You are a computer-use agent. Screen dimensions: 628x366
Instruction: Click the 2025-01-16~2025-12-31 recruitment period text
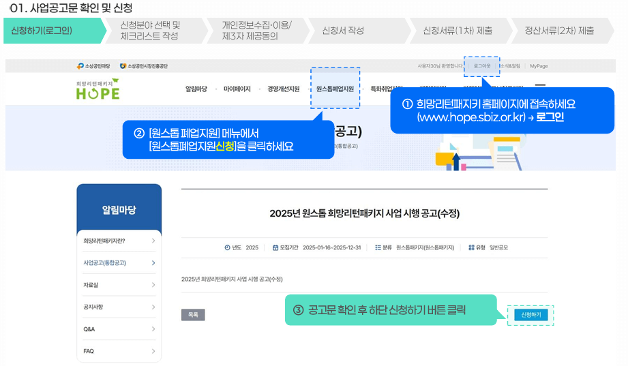pos(331,247)
